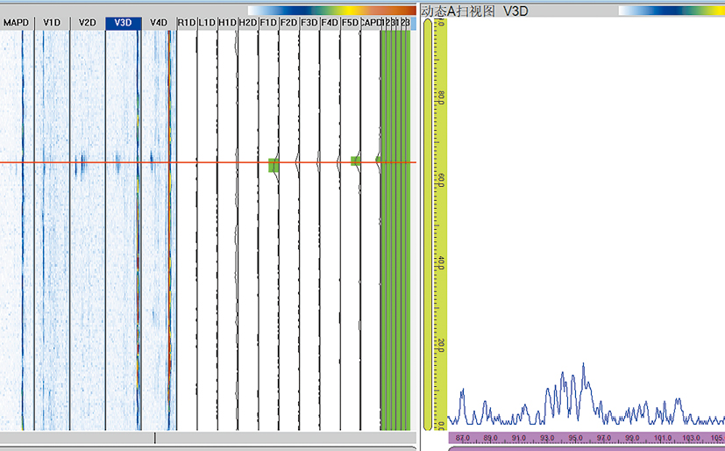Click the yellow vertical amplitude ruler
The width and height of the screenshot is (725, 451).
coord(428,219)
